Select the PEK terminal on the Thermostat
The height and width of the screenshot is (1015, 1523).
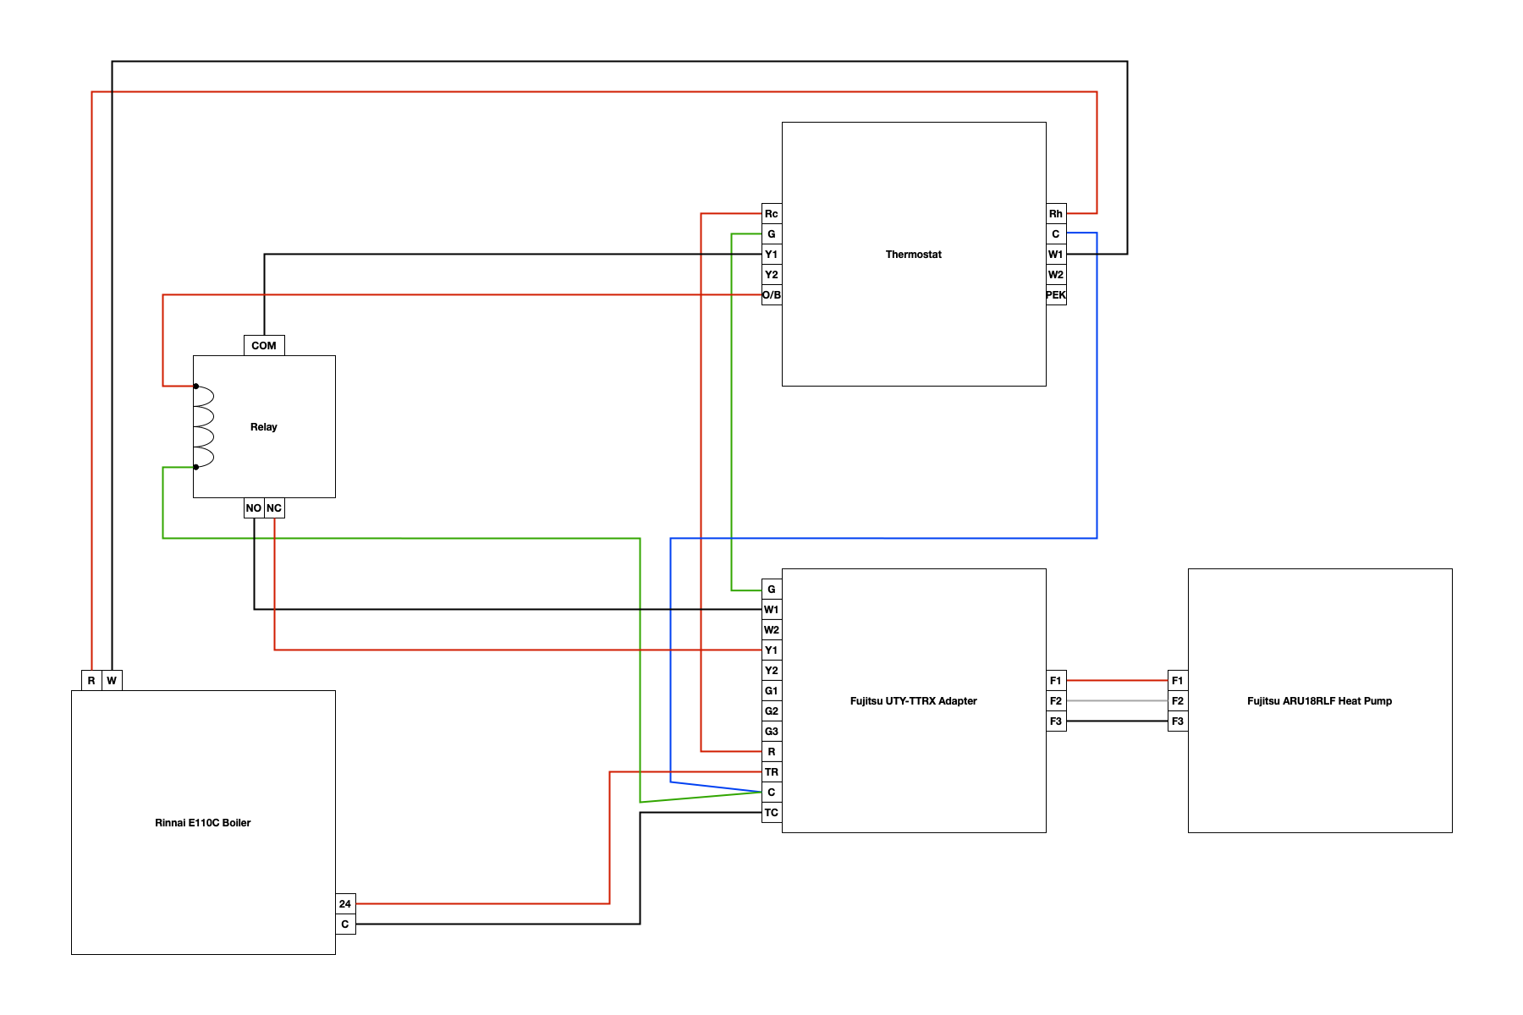[1056, 295]
